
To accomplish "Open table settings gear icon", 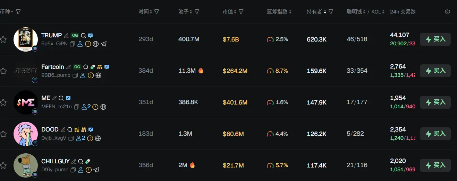I will [447, 12].
